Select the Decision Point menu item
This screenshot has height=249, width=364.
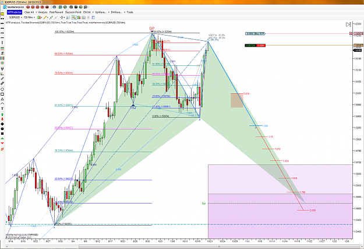tap(73, 12)
